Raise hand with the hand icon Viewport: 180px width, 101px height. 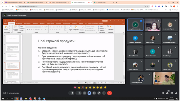[x=99, y=93]
